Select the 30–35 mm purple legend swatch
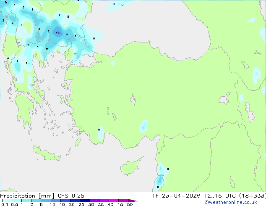 pos(94,201)
